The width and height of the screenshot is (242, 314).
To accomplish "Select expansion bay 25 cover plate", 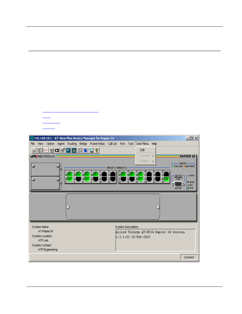I will [x=45, y=170].
